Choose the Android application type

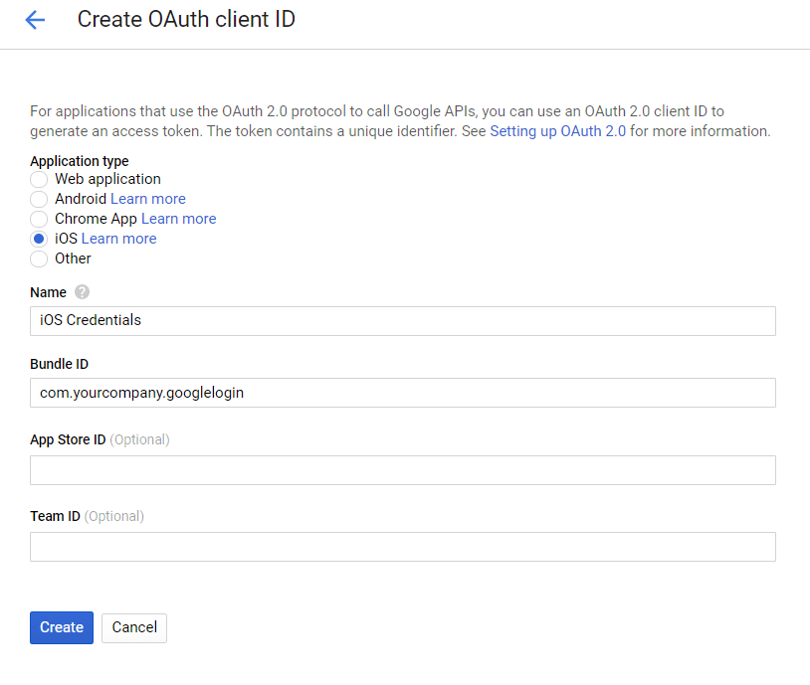tap(39, 200)
